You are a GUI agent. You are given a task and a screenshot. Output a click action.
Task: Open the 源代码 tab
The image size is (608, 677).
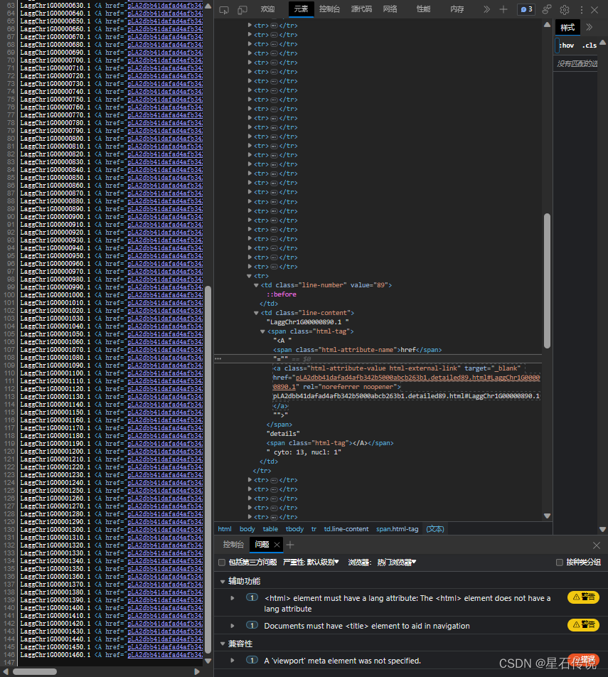point(361,9)
